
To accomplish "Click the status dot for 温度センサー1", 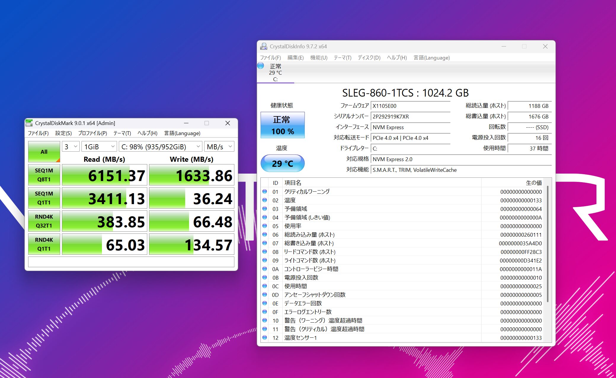I will (265, 338).
